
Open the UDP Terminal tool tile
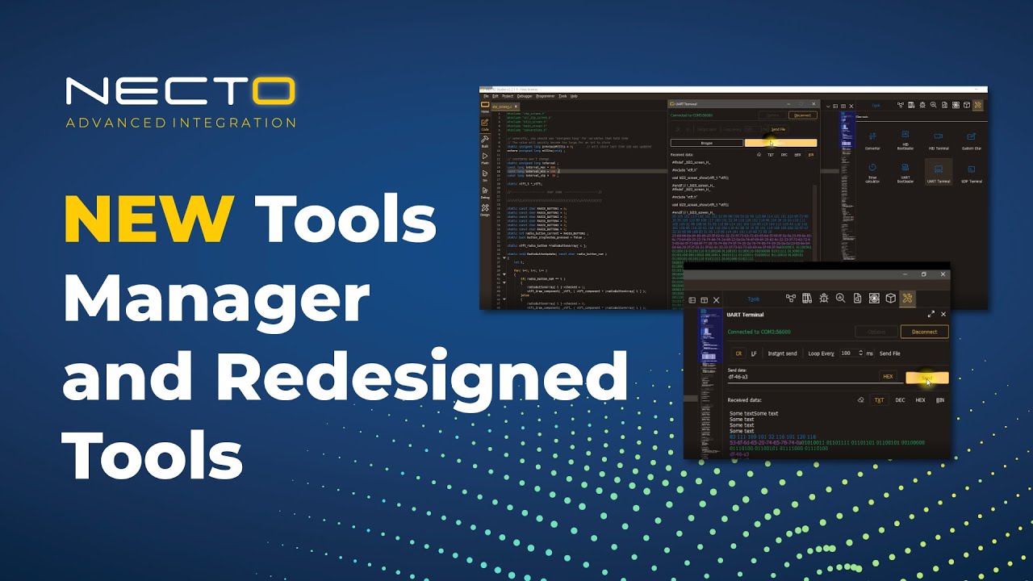click(x=972, y=173)
